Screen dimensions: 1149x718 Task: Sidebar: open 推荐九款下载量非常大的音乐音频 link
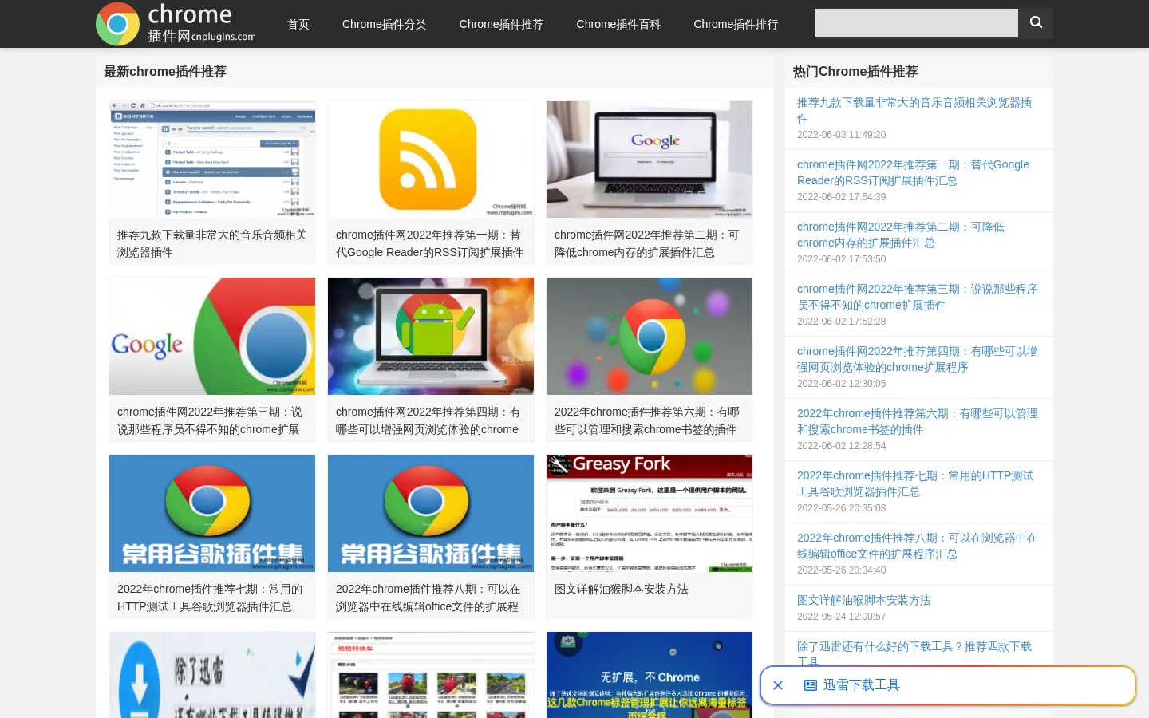(914, 110)
